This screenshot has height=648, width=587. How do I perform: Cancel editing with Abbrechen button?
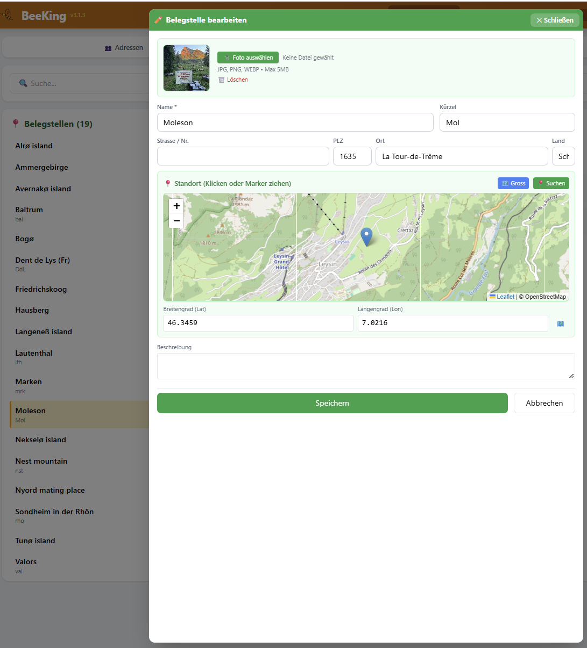pyautogui.click(x=544, y=403)
